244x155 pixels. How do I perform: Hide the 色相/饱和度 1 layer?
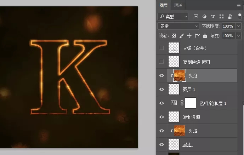161,103
